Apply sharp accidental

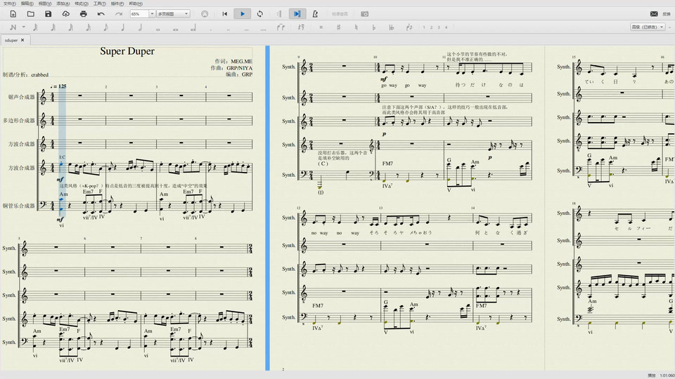point(339,27)
